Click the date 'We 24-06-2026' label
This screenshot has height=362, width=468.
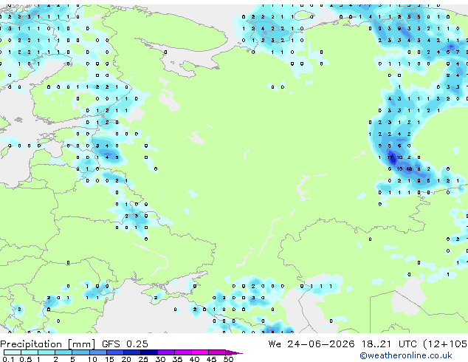pos(312,344)
